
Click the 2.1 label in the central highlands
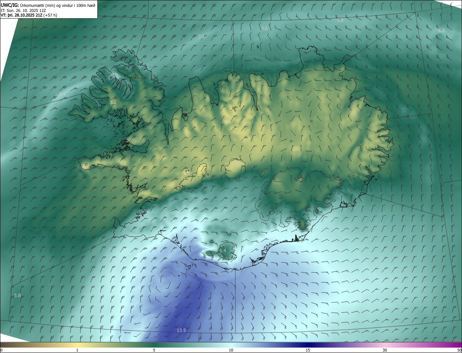(296, 148)
